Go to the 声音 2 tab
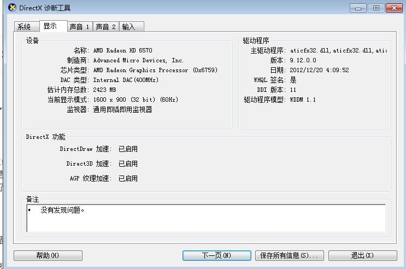 point(105,27)
